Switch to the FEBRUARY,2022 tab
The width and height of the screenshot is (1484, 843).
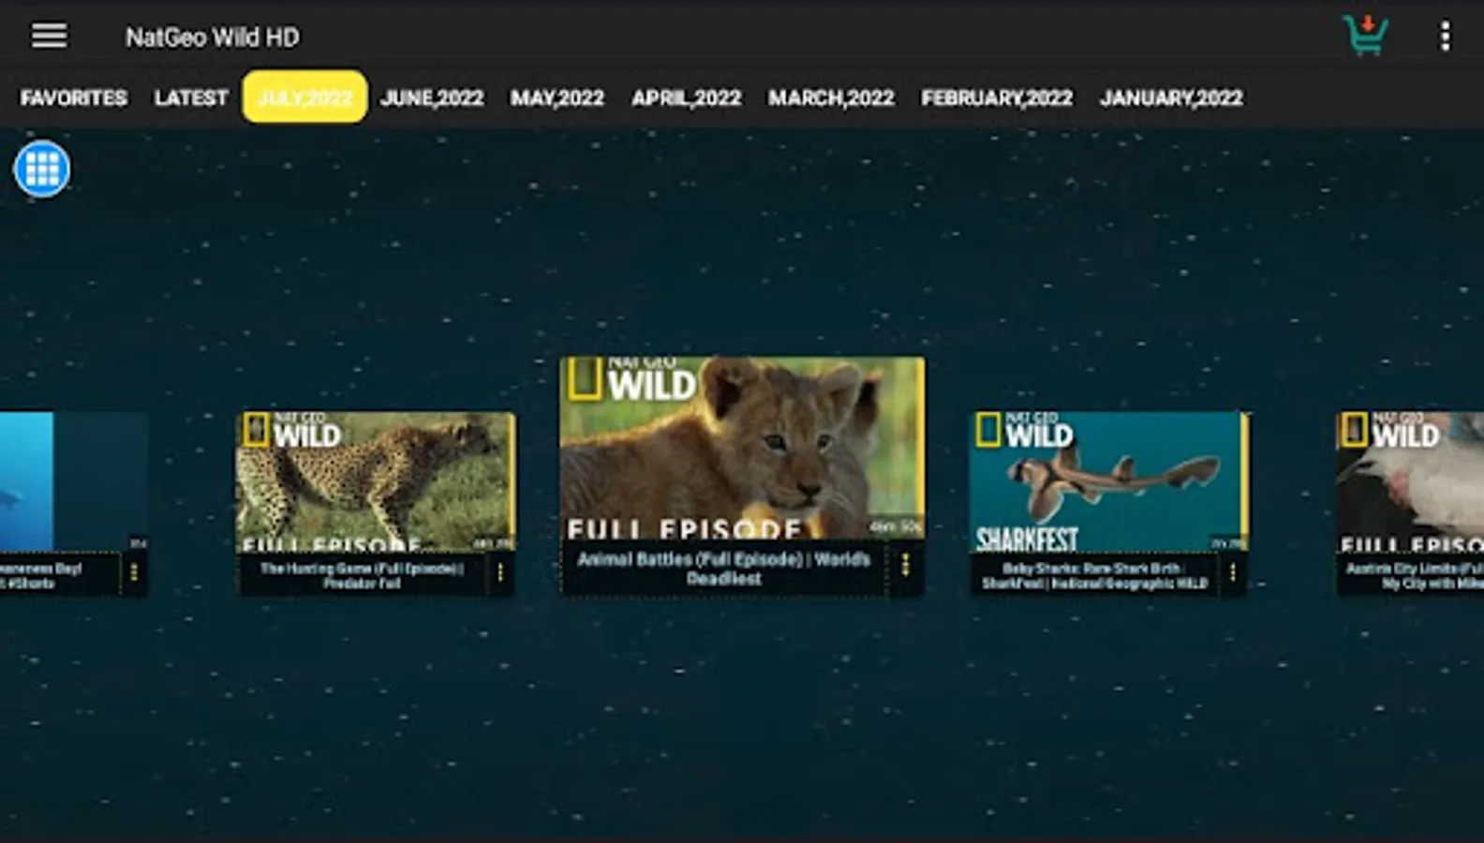coord(997,97)
